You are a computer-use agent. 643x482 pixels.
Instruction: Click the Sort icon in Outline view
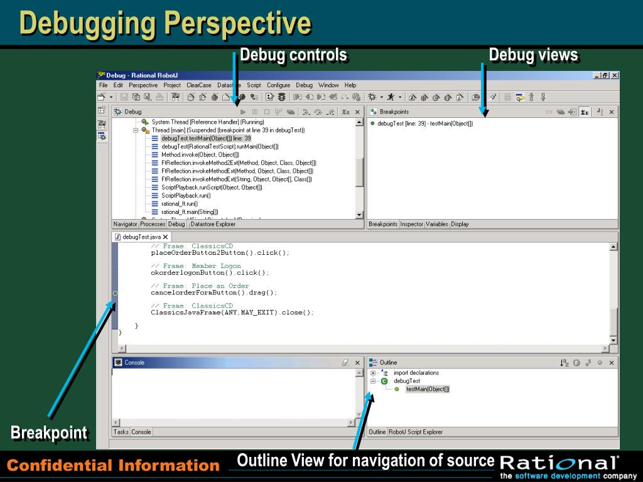[x=565, y=363]
